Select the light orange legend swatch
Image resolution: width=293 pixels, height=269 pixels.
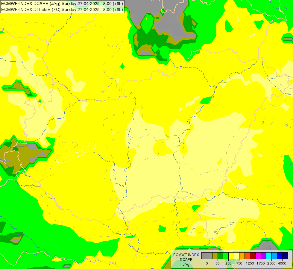tap(242, 256)
